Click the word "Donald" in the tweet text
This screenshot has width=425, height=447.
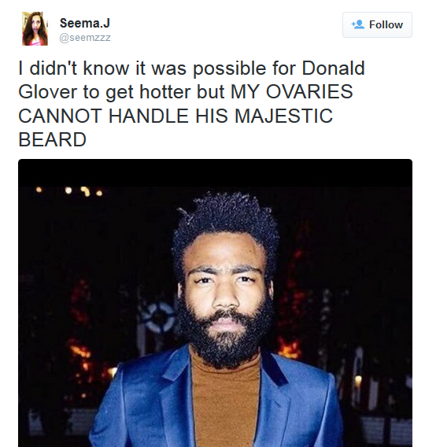[x=333, y=68]
